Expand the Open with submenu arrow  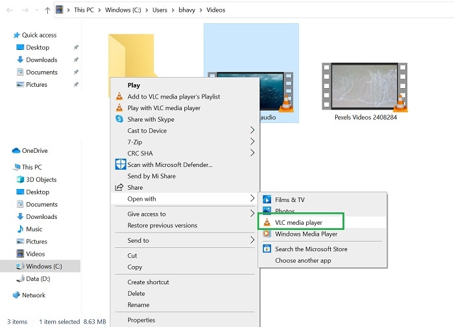pos(252,198)
